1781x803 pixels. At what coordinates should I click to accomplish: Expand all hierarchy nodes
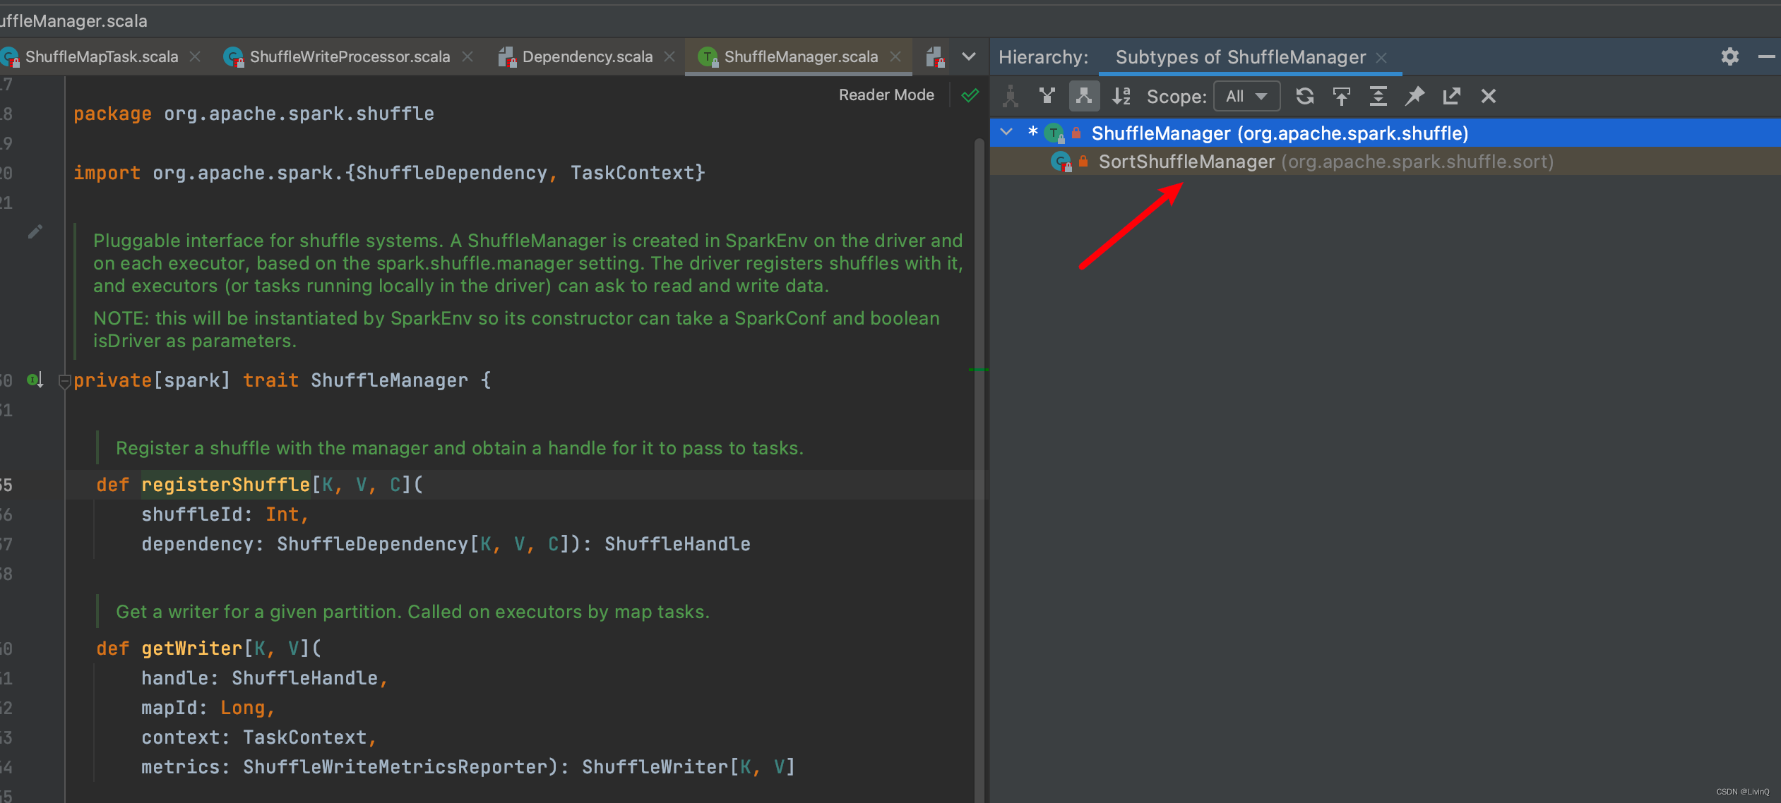1378,96
